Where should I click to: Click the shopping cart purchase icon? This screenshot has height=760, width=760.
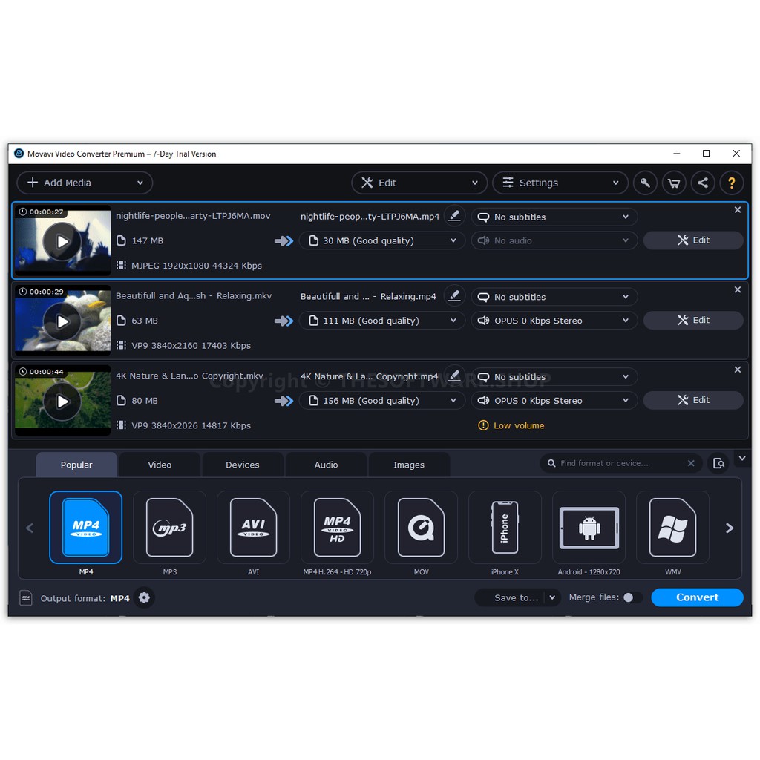pyautogui.click(x=674, y=183)
